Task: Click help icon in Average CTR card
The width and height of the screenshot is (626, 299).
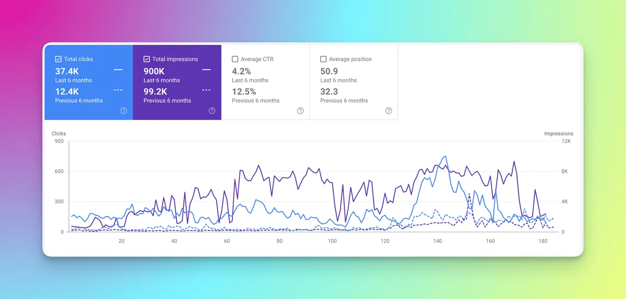Action: pyautogui.click(x=300, y=110)
